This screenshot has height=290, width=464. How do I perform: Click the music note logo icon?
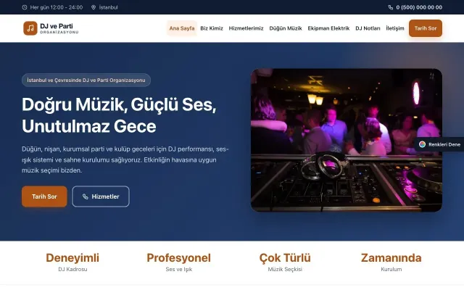point(30,28)
